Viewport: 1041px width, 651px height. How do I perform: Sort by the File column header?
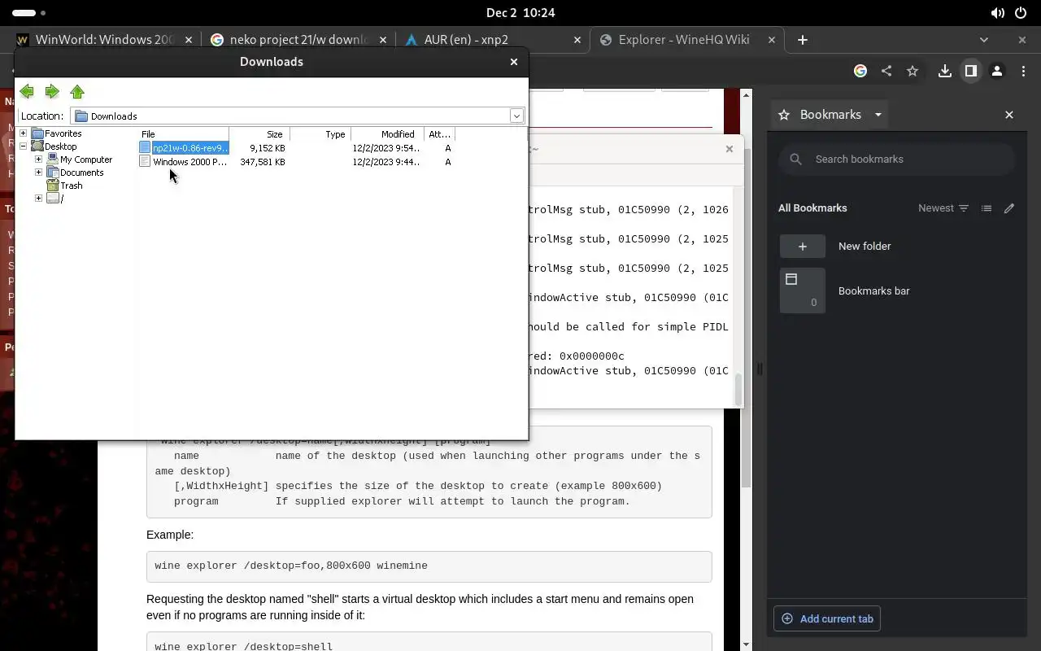[184, 134]
